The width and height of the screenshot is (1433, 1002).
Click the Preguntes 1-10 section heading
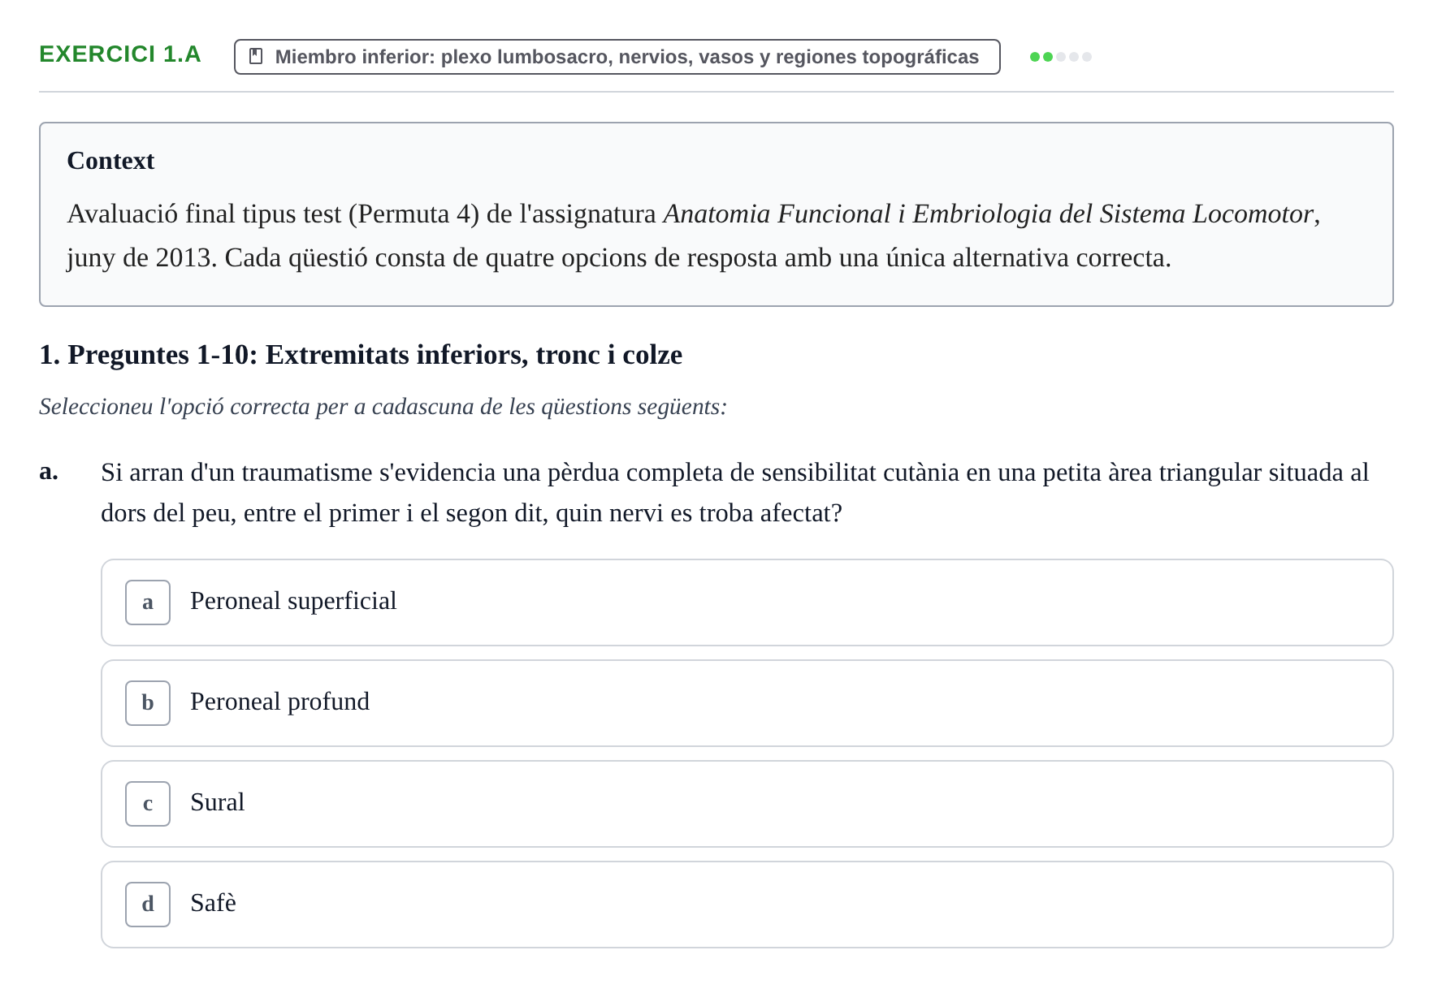click(361, 355)
